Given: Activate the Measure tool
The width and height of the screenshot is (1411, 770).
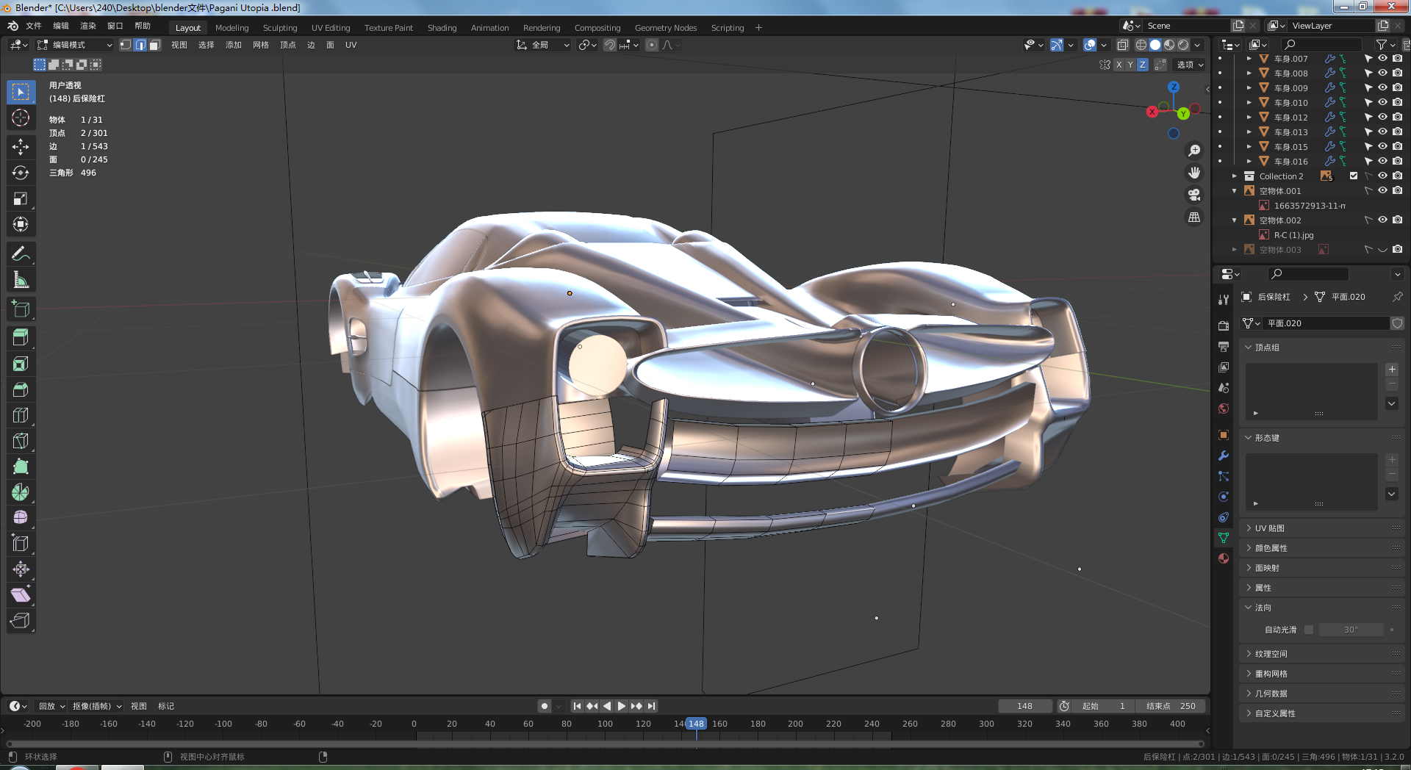Looking at the screenshot, I should tap(21, 280).
